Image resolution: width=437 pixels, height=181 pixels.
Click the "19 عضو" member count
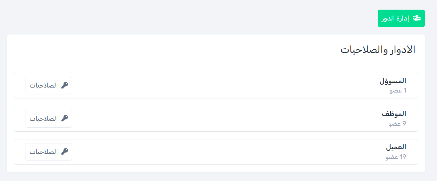[396, 157]
